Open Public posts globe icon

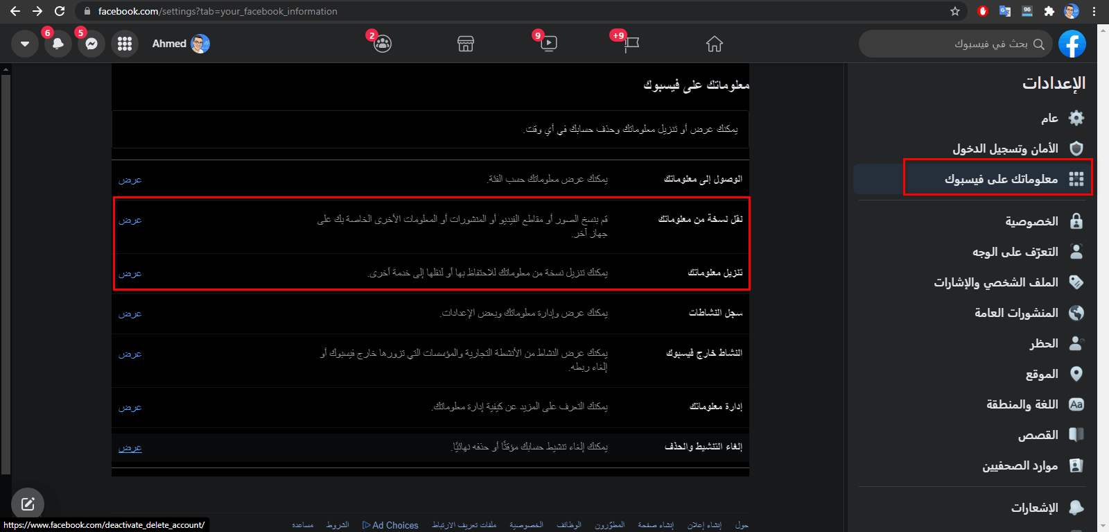click(x=1076, y=313)
